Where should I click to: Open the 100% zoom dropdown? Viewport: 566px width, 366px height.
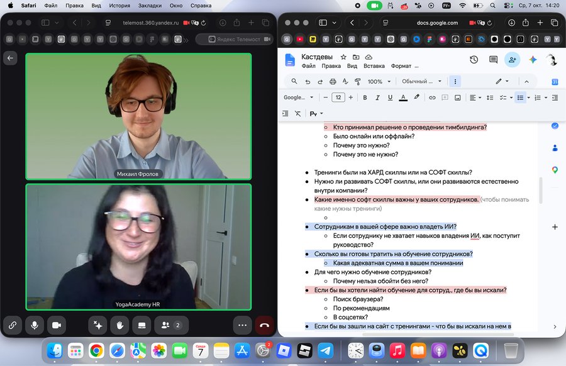379,82
